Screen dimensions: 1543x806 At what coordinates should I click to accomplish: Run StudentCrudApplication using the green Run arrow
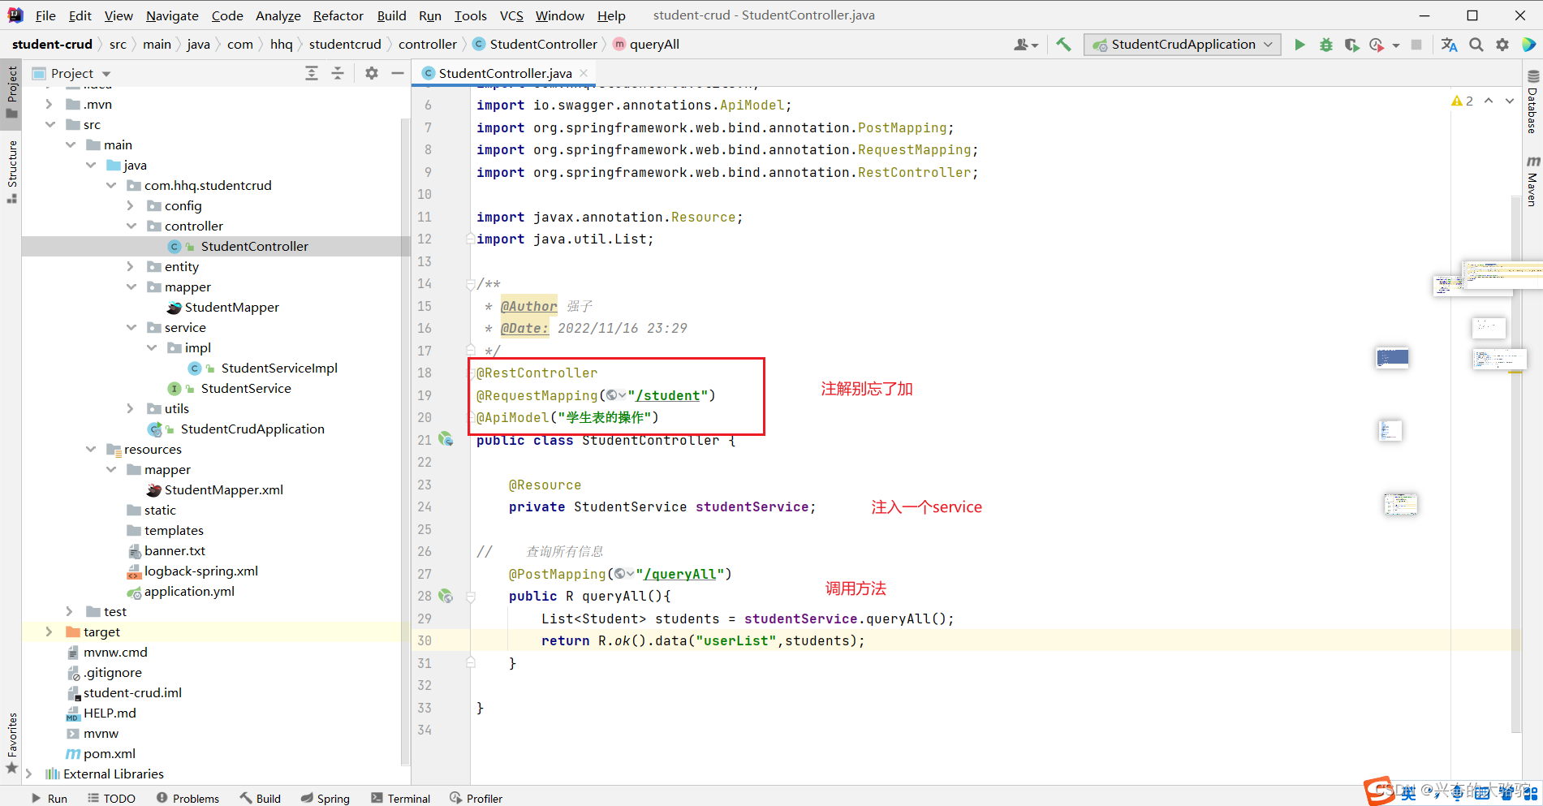[x=1299, y=45]
